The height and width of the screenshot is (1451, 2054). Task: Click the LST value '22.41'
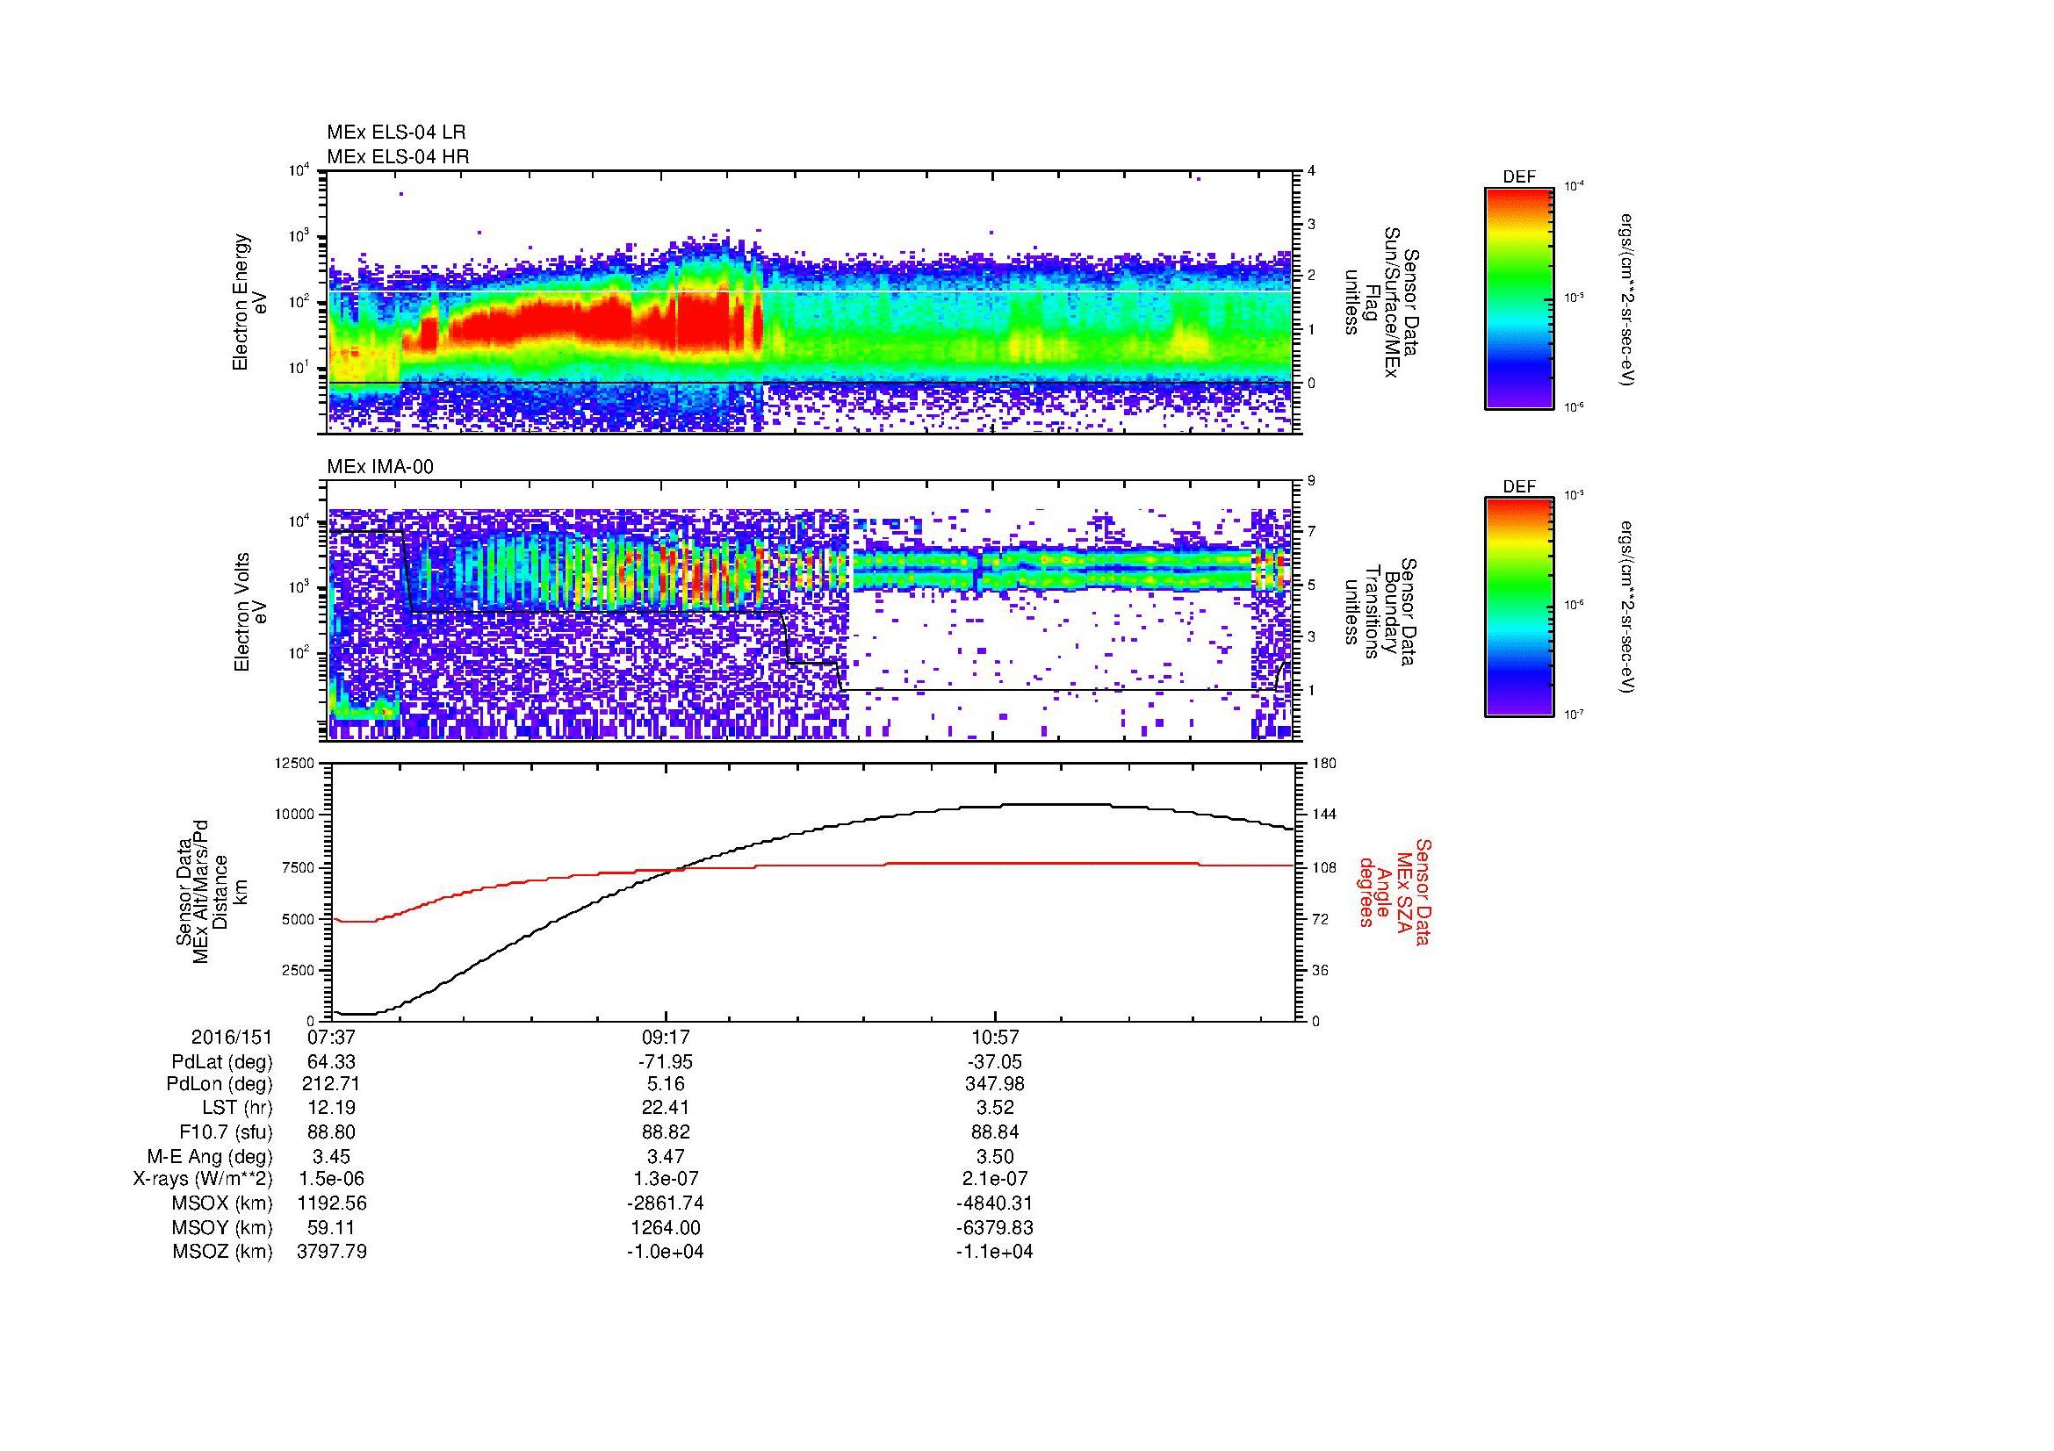(666, 1108)
